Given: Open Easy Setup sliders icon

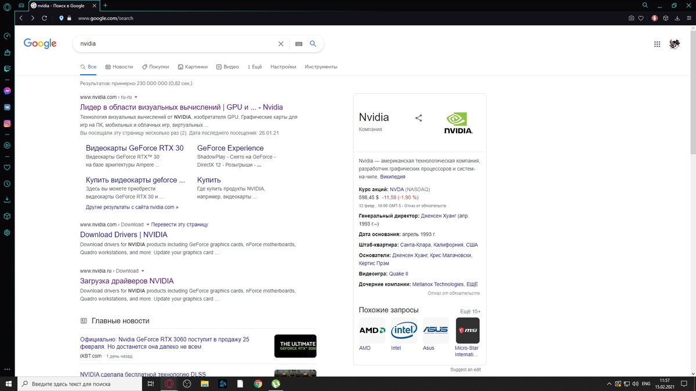Looking at the screenshot, I should [688, 18].
